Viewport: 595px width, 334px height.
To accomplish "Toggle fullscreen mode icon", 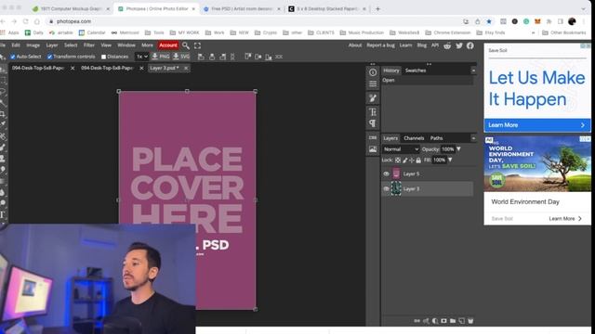I will 197,45.
